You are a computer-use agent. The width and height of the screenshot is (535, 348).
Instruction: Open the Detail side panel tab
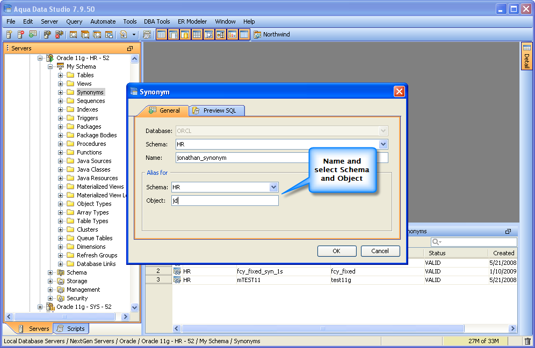click(526, 57)
